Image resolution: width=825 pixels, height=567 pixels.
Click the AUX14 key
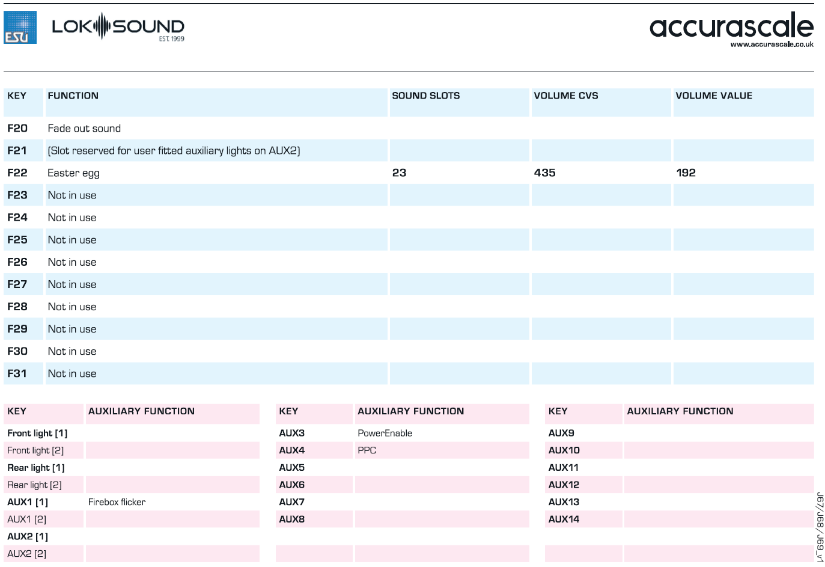pos(564,519)
